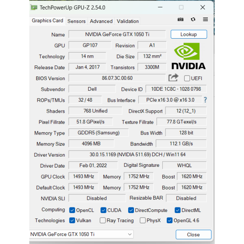Click the Memory Size value 4096 MB

pyautogui.click(x=91, y=144)
